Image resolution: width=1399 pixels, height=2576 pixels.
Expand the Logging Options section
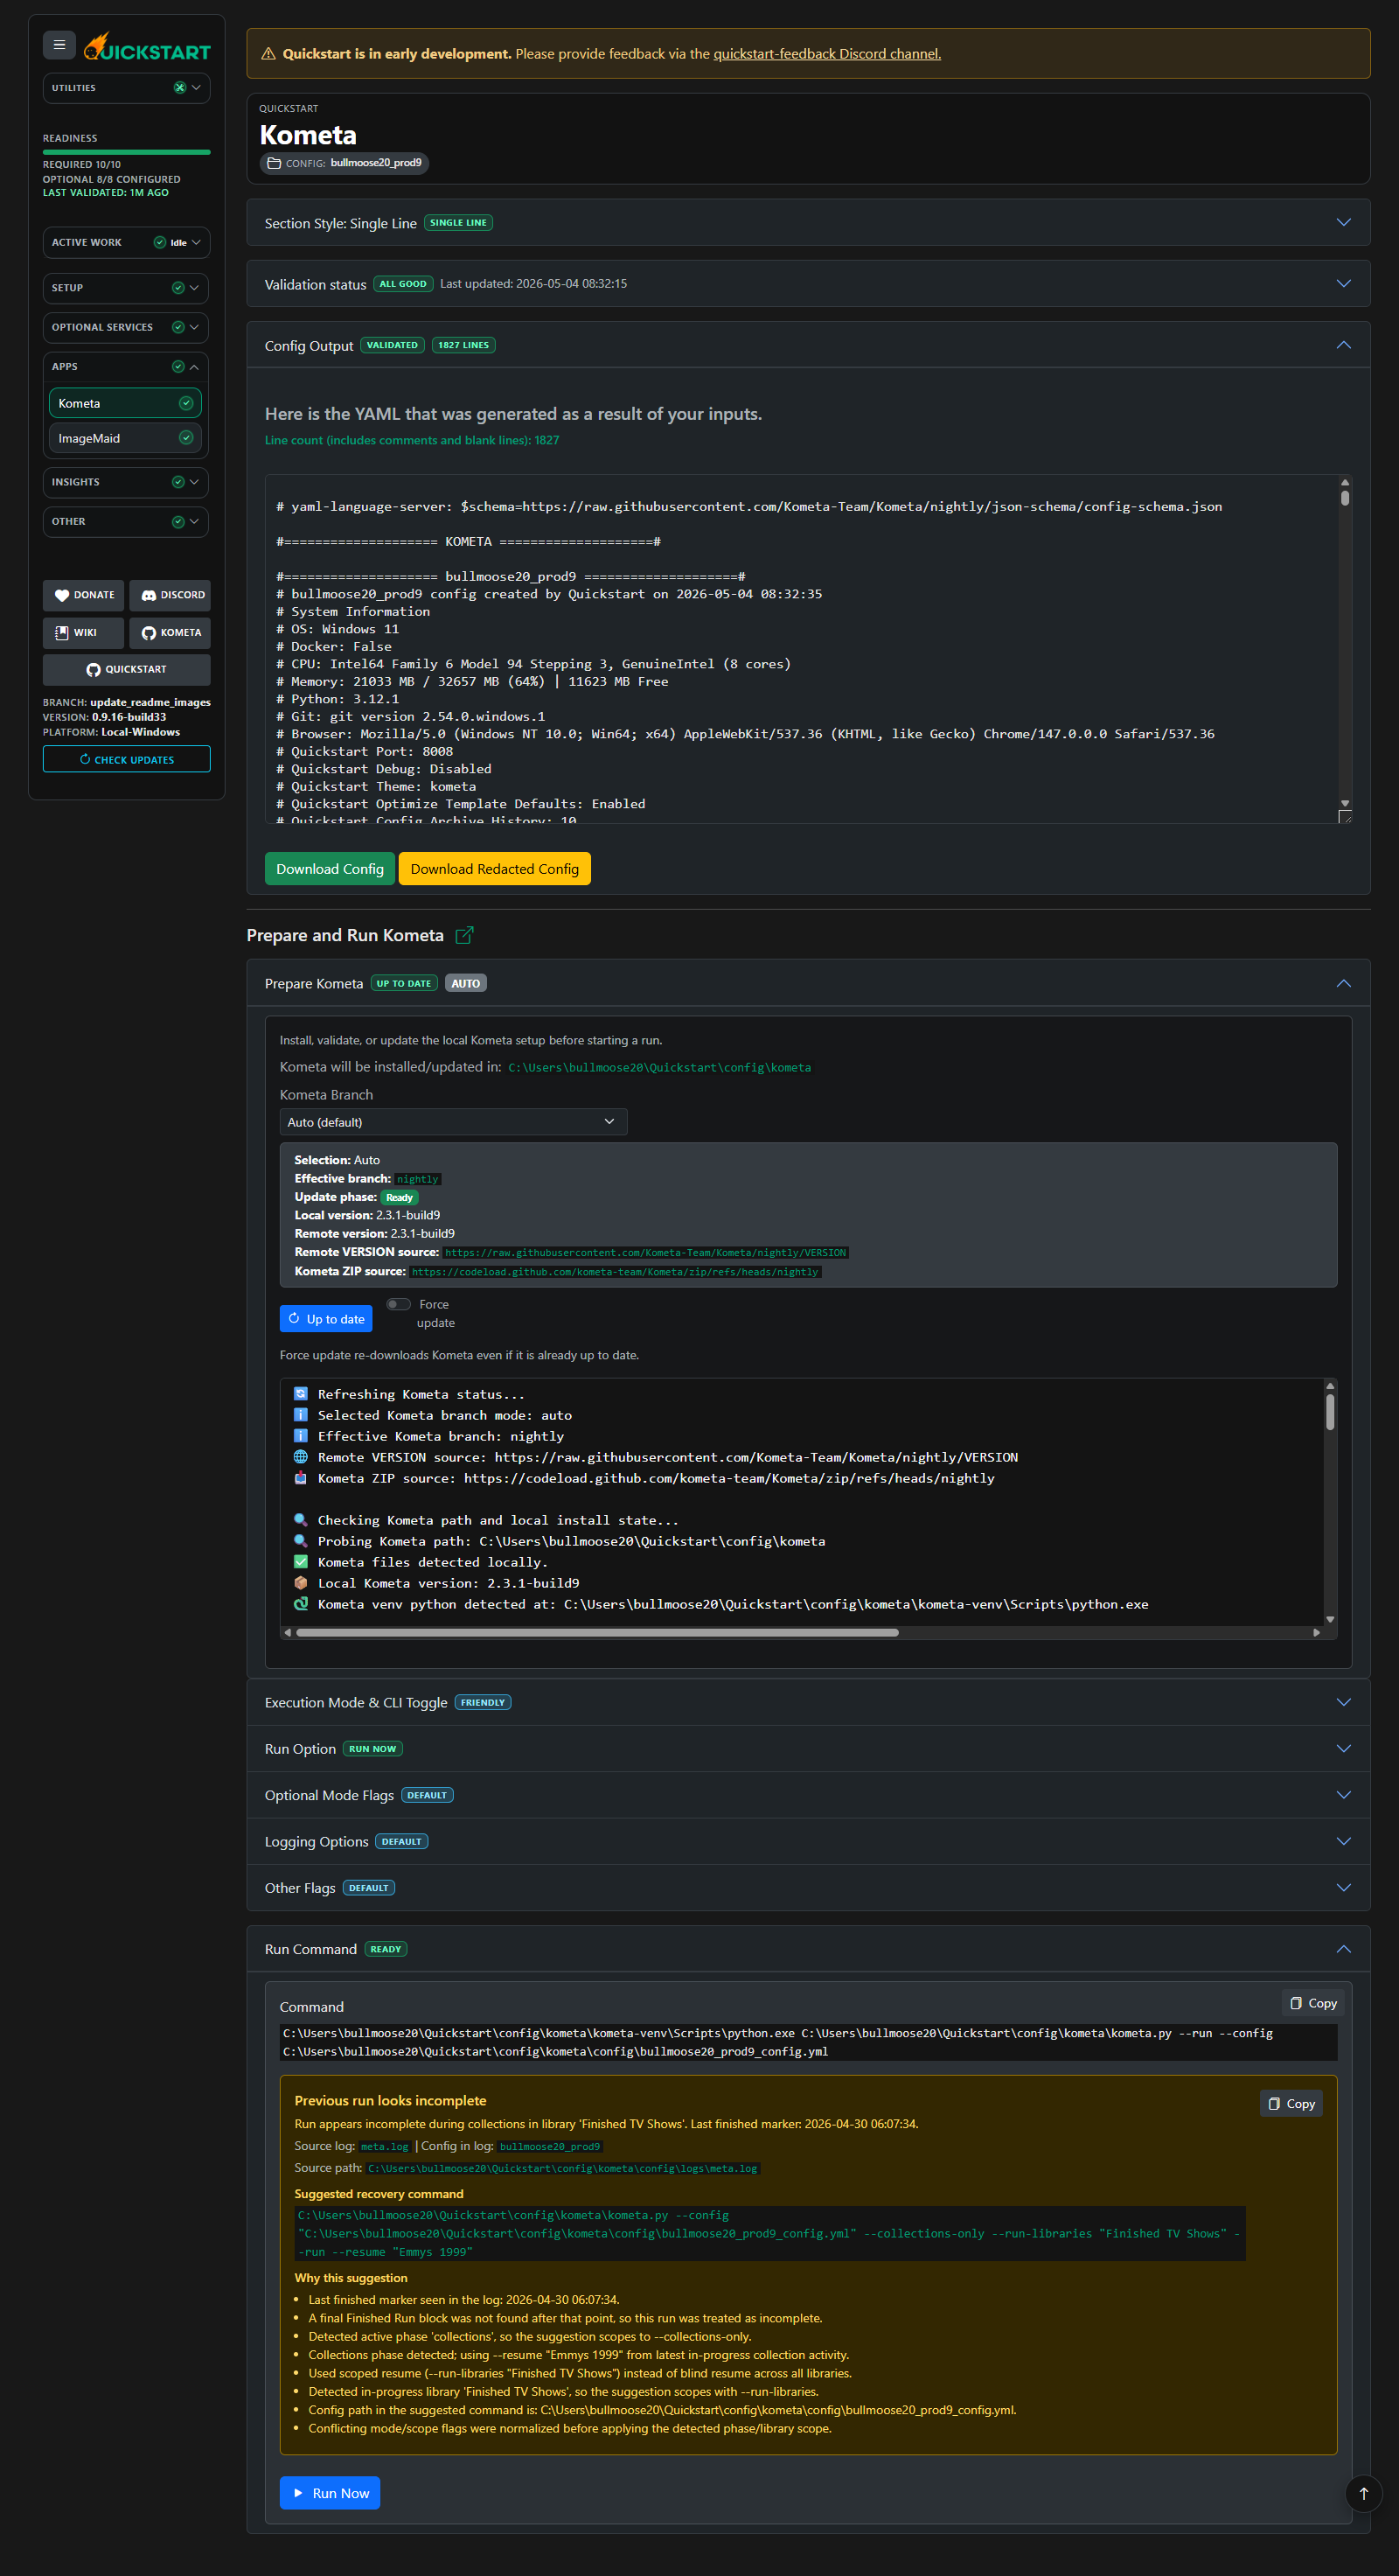pos(809,1842)
